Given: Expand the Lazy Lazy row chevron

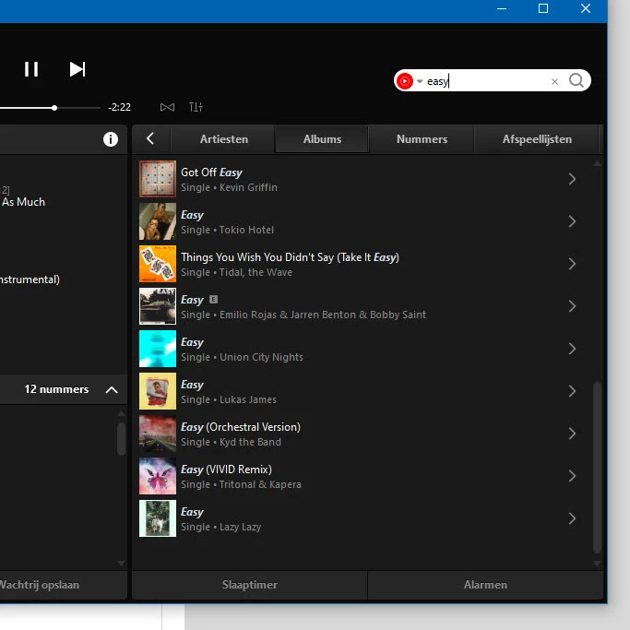Looking at the screenshot, I should pyautogui.click(x=572, y=518).
